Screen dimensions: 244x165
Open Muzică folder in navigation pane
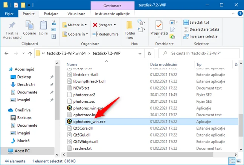pos(23,141)
